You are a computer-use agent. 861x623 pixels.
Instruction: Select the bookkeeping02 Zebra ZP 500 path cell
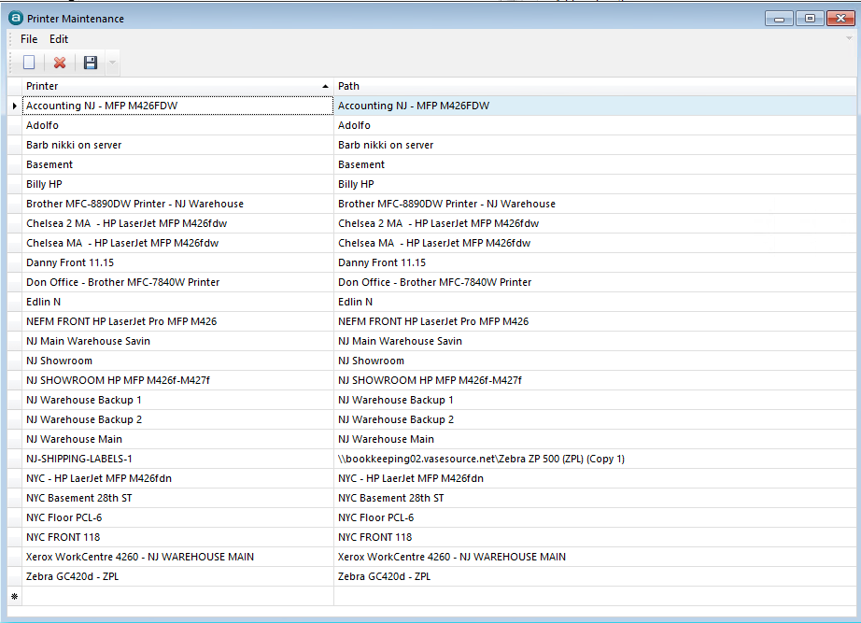tap(594, 459)
